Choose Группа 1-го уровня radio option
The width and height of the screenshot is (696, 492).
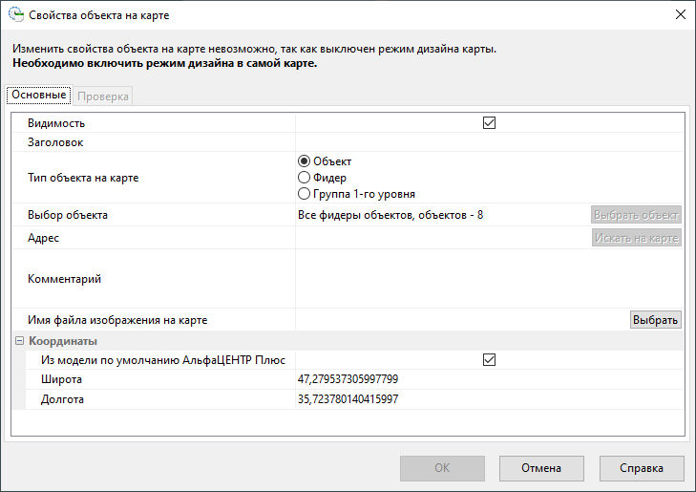(x=305, y=193)
